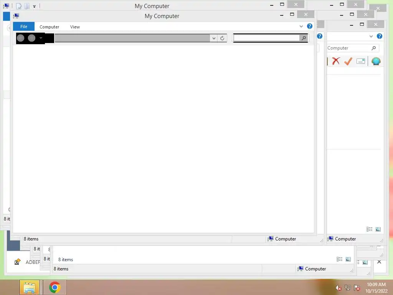Viewport: 393px width, 295px height.
Task: Click 'Computer' in front window status bar
Action: point(286,239)
